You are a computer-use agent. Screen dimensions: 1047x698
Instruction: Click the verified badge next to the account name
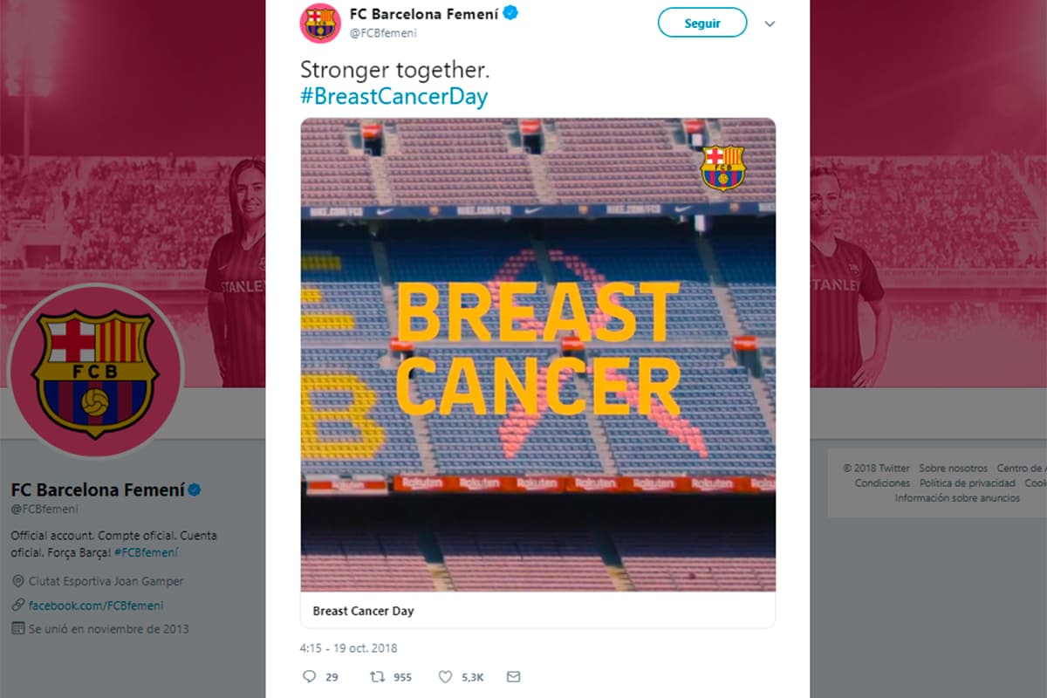[509, 14]
